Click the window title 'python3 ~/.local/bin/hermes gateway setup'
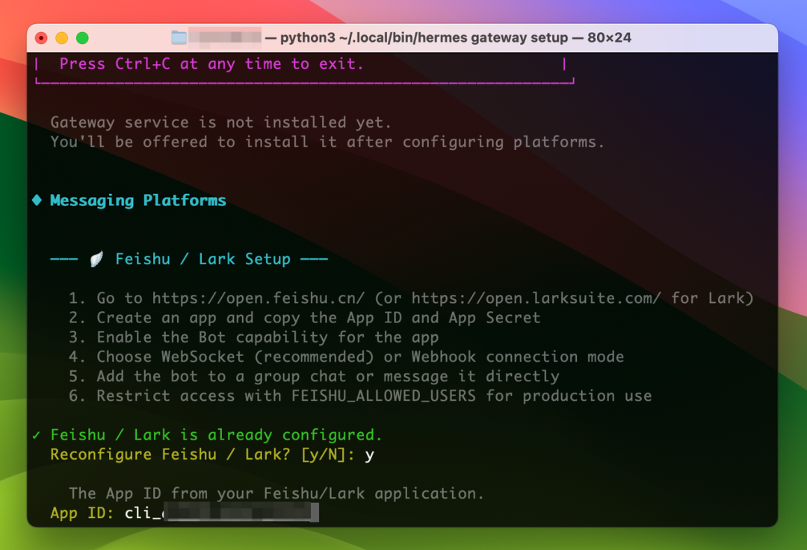 [424, 37]
